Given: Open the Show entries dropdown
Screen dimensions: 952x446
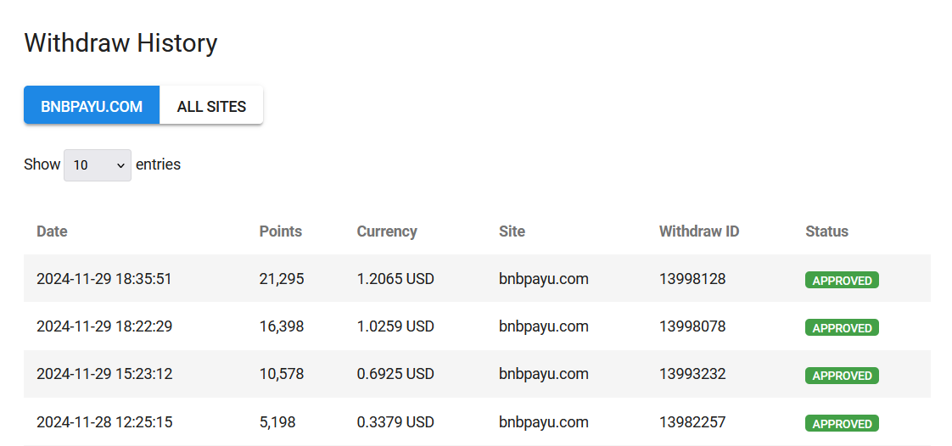Looking at the screenshot, I should click(97, 165).
